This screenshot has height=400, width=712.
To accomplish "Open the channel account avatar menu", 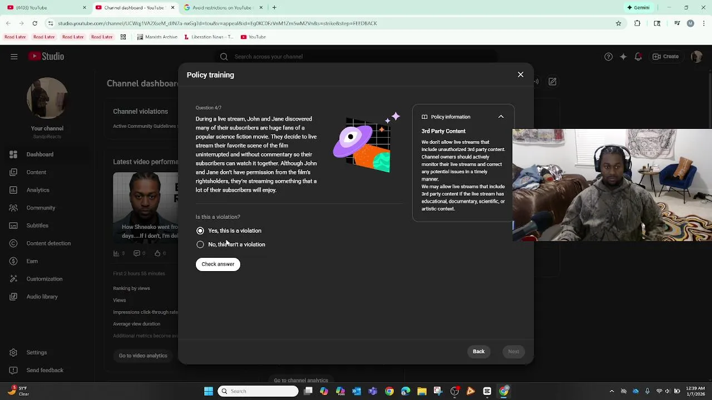I will [696, 57].
